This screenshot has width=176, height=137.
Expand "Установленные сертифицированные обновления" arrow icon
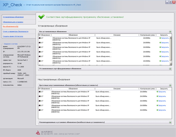coord(170,69)
